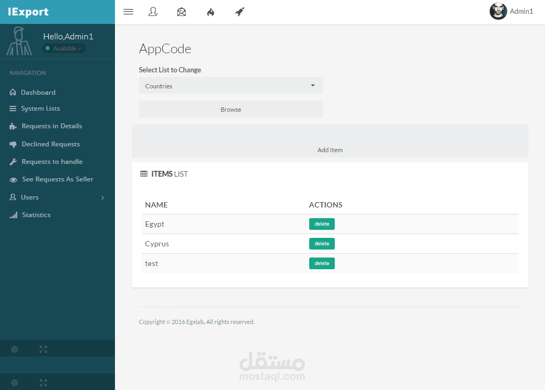This screenshot has width=545, height=390.
Task: Open Statistics in navigation
Action: [x=37, y=215]
